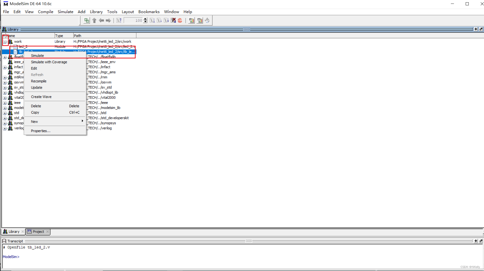The image size is (484, 271).
Task: Click the work library icon
Action: (10, 42)
